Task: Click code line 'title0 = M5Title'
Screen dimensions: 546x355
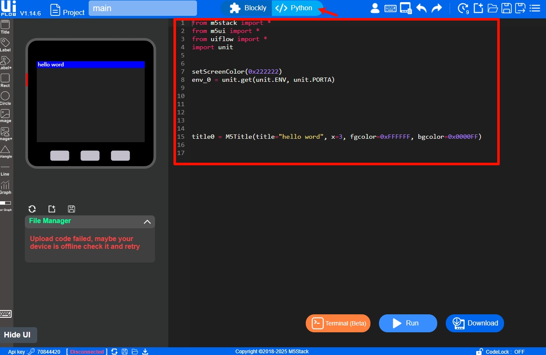Action: coord(337,137)
